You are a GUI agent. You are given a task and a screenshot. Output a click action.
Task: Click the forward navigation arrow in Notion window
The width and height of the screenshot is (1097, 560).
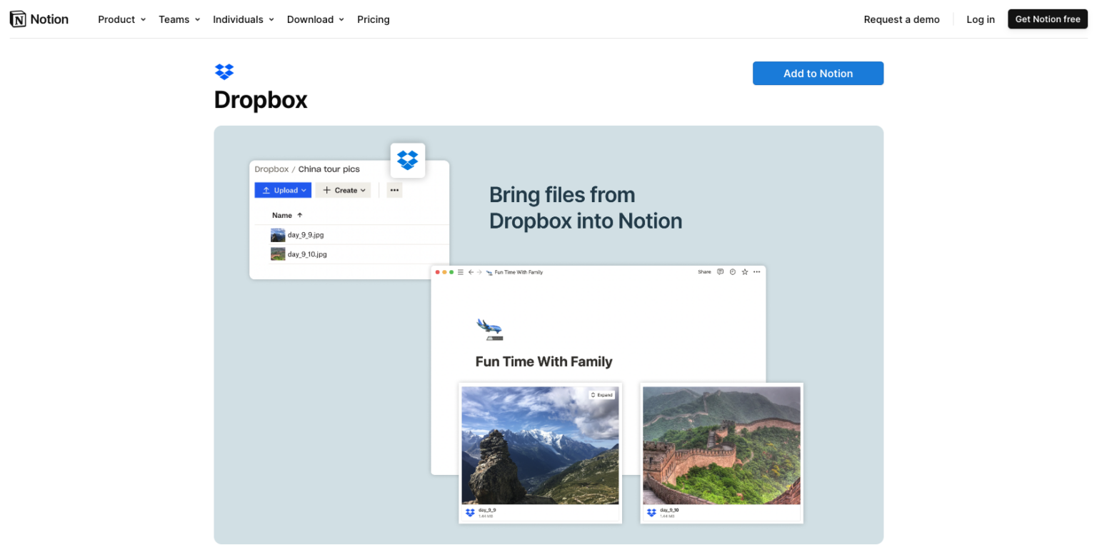click(x=479, y=272)
